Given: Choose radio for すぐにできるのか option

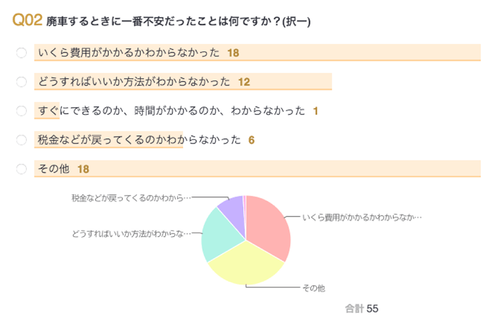Looking at the screenshot, I should click(22, 111).
